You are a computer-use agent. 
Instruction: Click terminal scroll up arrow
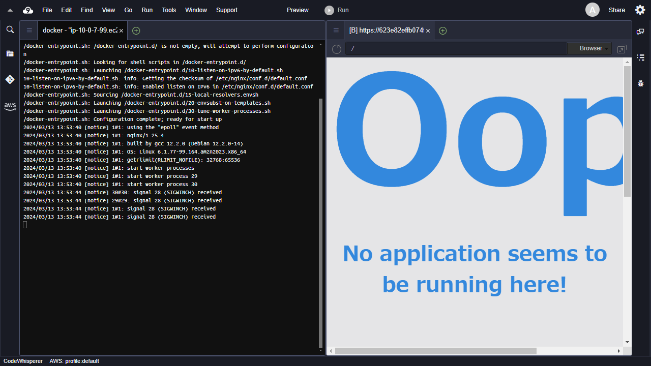coord(320,45)
